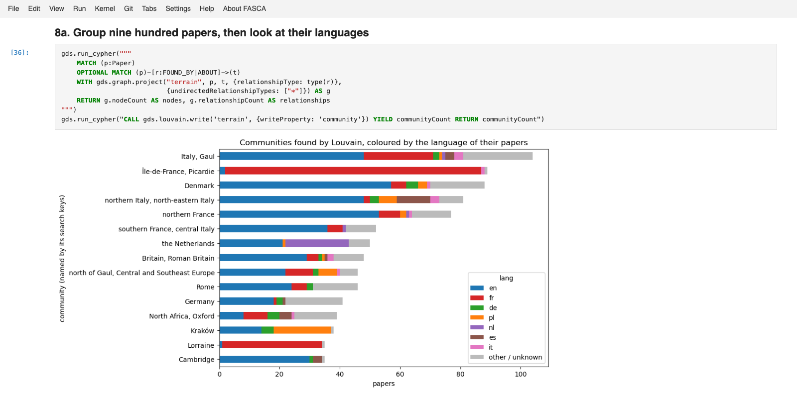Click the 'Cambridge' community label
Screen dimensions: 797x398
pyautogui.click(x=197, y=360)
